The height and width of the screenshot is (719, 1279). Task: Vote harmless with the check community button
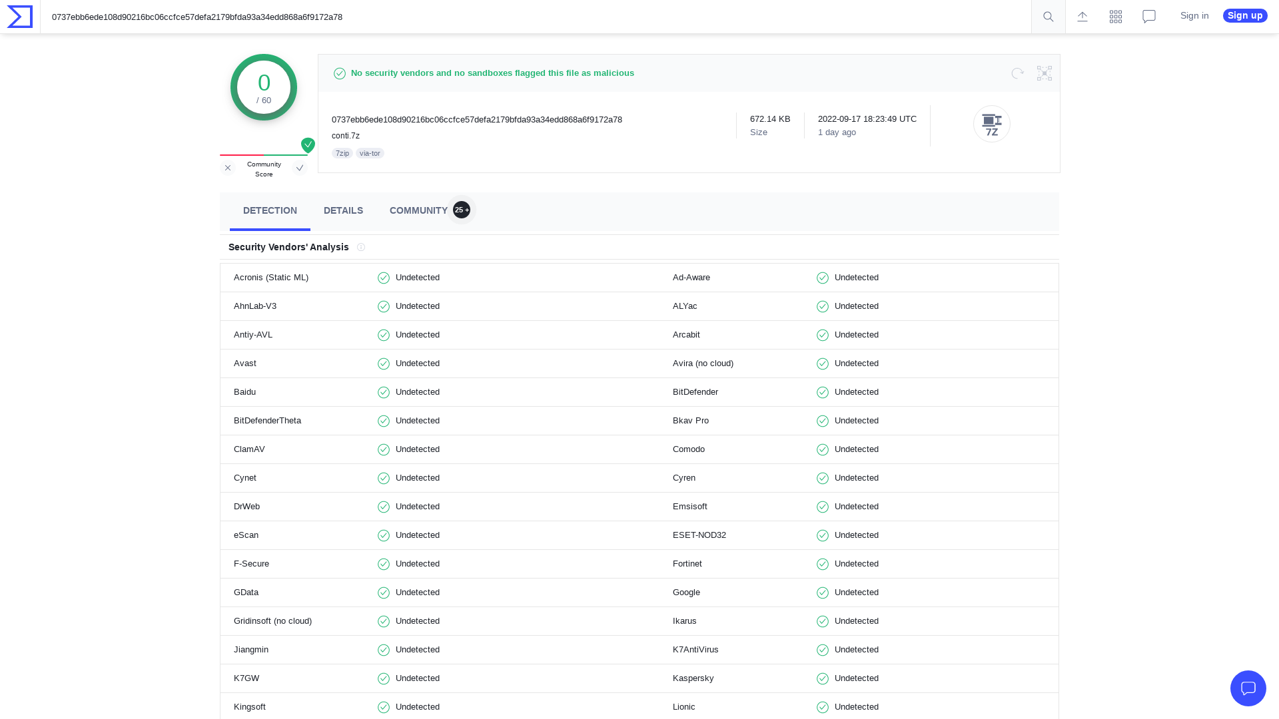[300, 168]
